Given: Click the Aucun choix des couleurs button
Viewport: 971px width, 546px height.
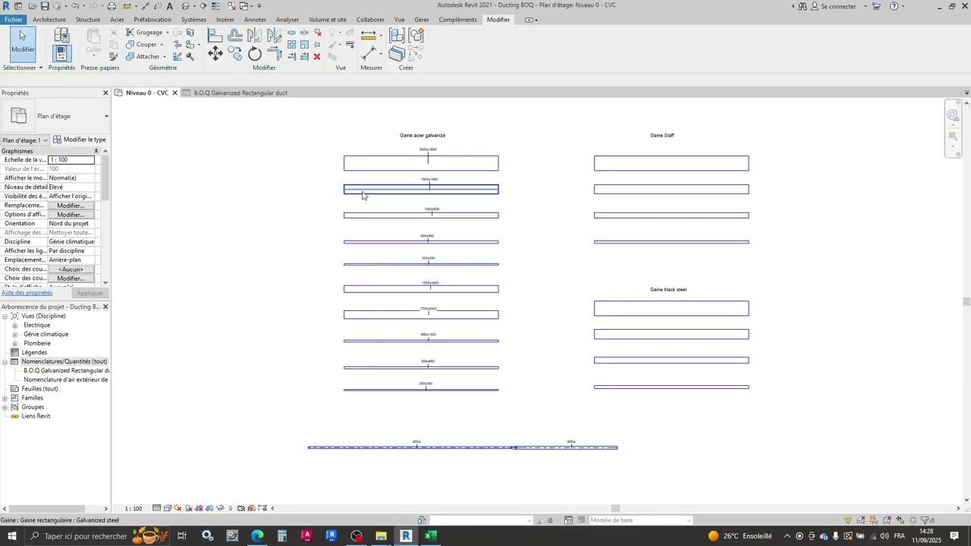Looking at the screenshot, I should click(71, 269).
